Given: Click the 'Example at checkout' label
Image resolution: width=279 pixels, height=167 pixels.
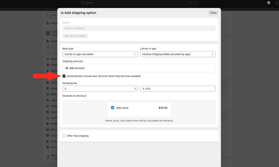Looking at the screenshot, I should pyautogui.click(x=75, y=96).
